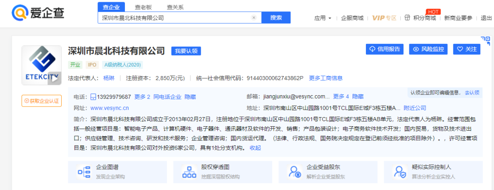Download the 信用报告
The height and width of the screenshot is (190, 494).
pos(385,49)
